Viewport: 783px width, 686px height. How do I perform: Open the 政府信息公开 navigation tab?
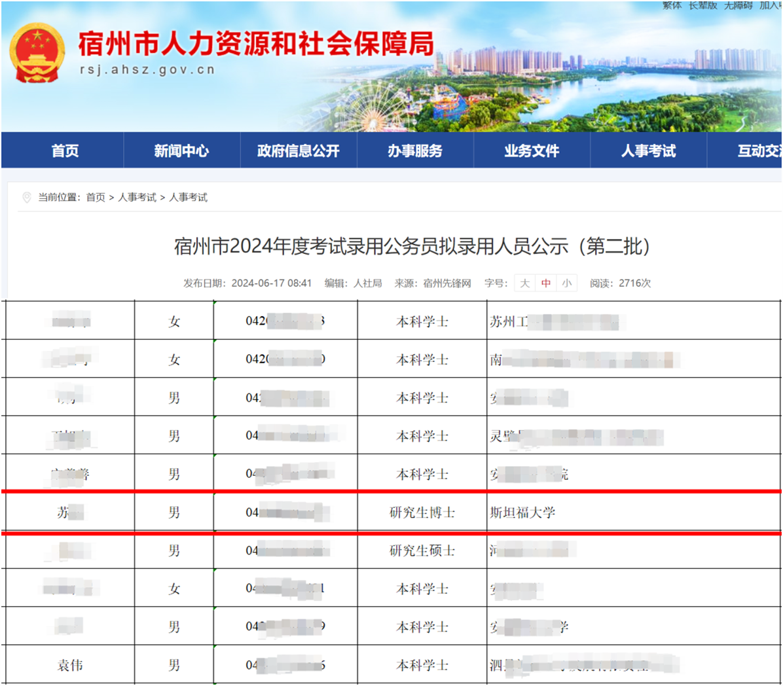pyautogui.click(x=298, y=151)
